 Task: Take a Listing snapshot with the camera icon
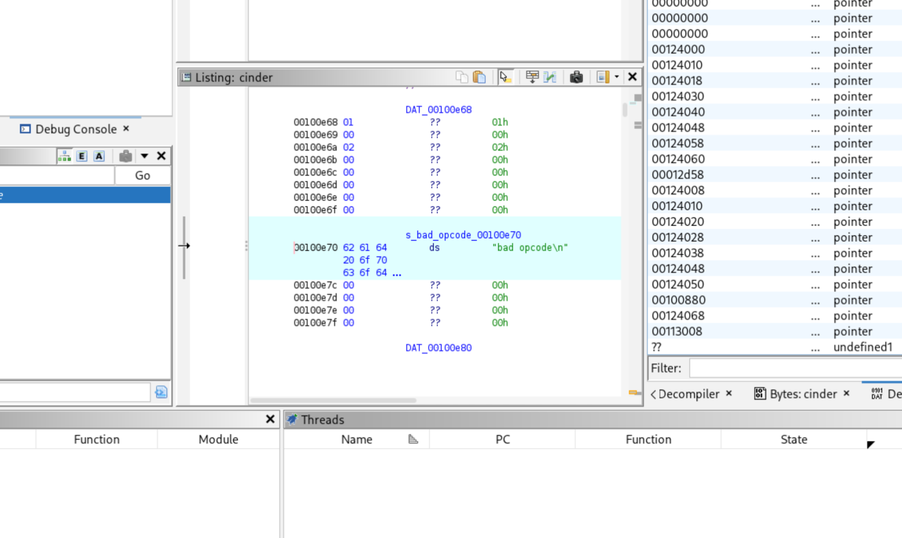point(576,77)
